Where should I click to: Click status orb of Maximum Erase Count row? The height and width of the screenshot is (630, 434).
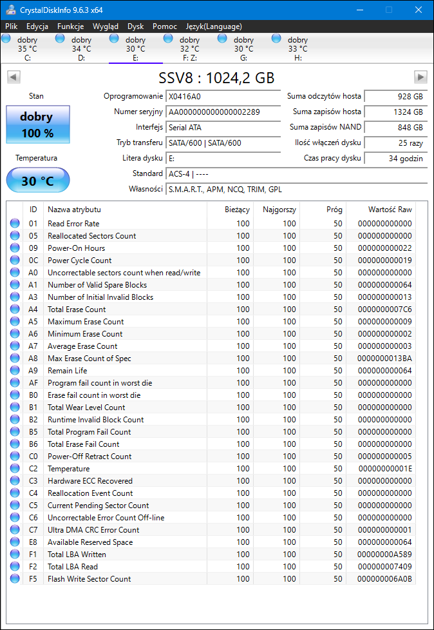[x=15, y=321]
